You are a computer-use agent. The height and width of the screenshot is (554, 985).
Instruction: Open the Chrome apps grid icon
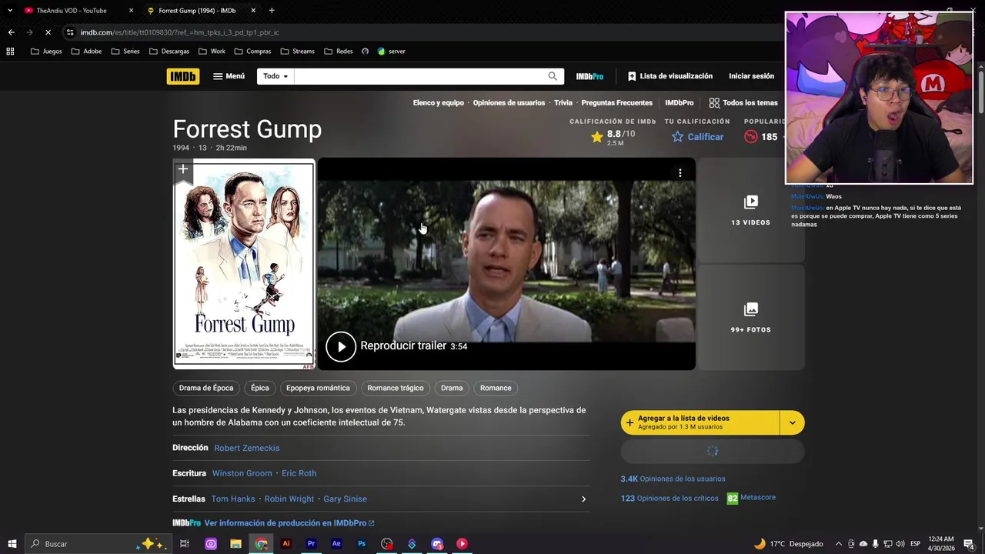click(10, 52)
